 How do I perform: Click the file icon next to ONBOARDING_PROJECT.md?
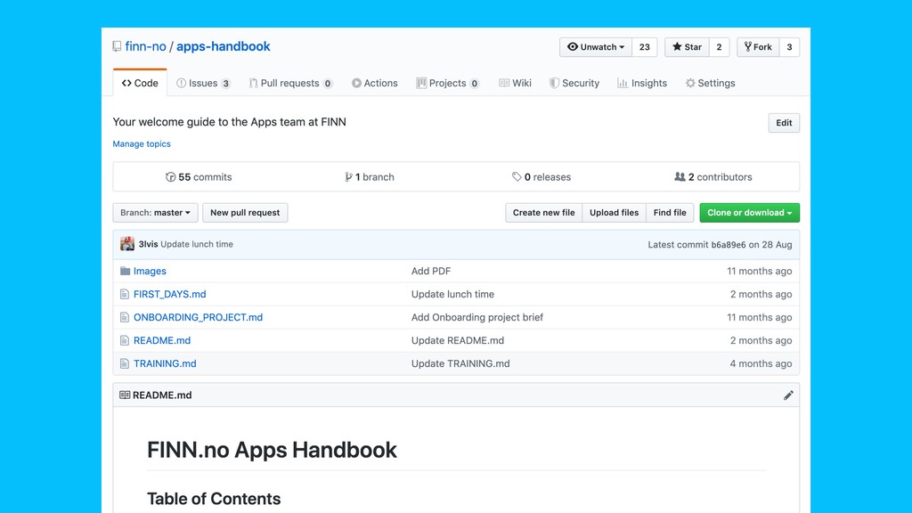click(x=125, y=318)
